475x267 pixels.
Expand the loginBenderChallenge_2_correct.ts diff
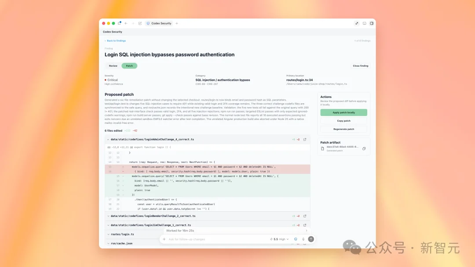point(108,216)
